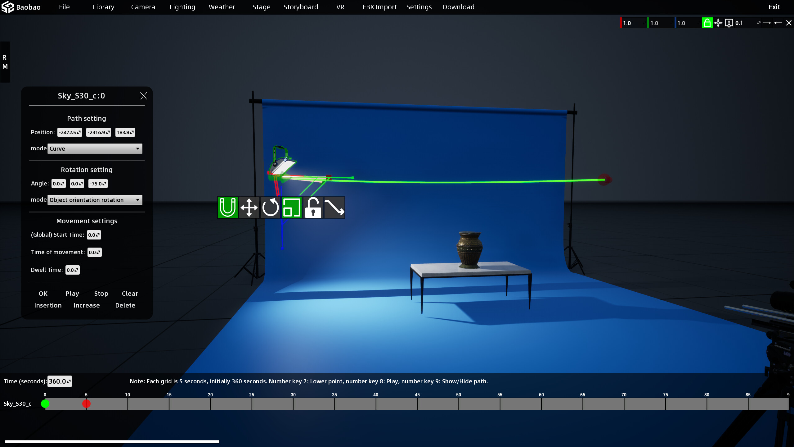
Task: Open the Object orientation rotation dropdown
Action: pos(94,200)
